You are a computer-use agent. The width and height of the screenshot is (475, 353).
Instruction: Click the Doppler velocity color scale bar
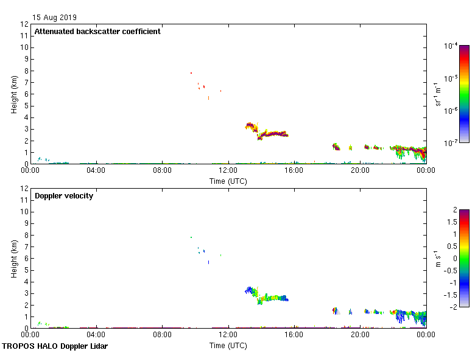(x=464, y=258)
